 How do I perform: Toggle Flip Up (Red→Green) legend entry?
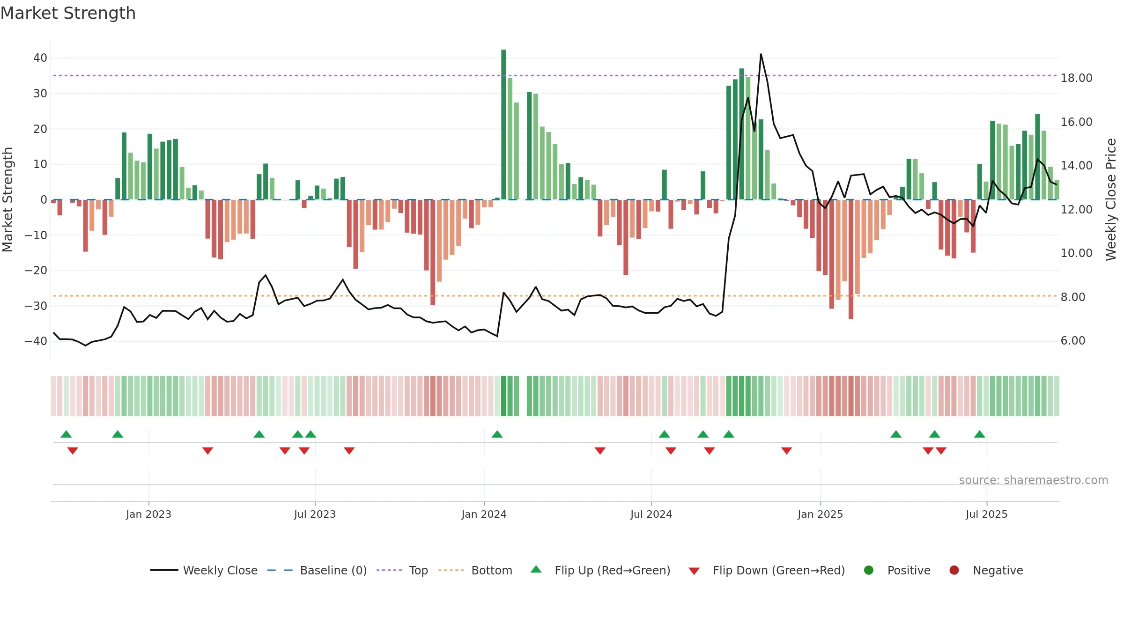(600, 570)
